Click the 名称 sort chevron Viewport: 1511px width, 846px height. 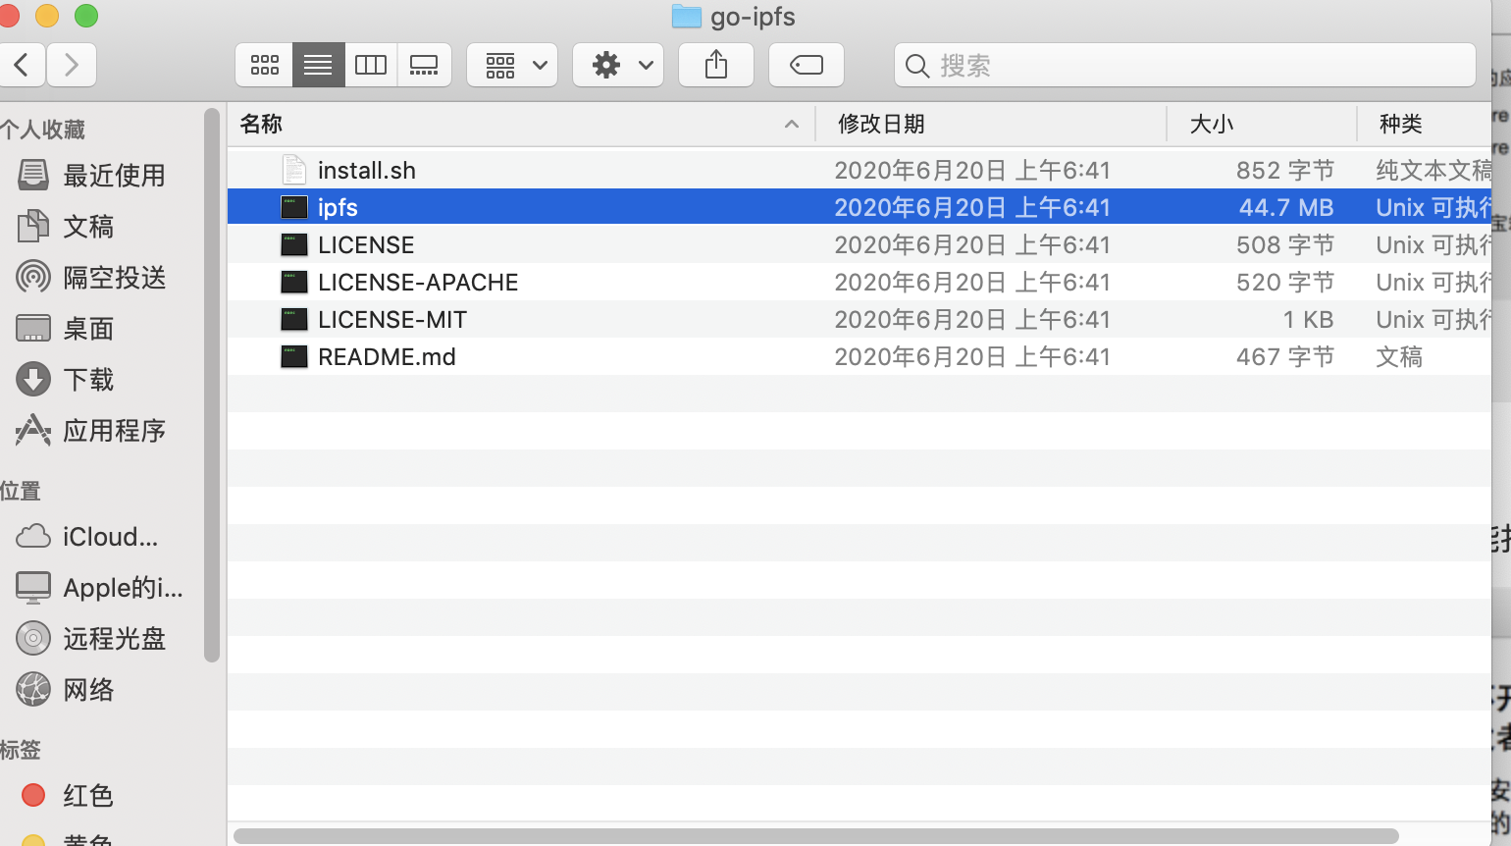(791, 125)
